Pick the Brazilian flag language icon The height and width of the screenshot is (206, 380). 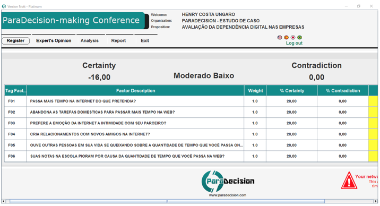click(299, 37)
